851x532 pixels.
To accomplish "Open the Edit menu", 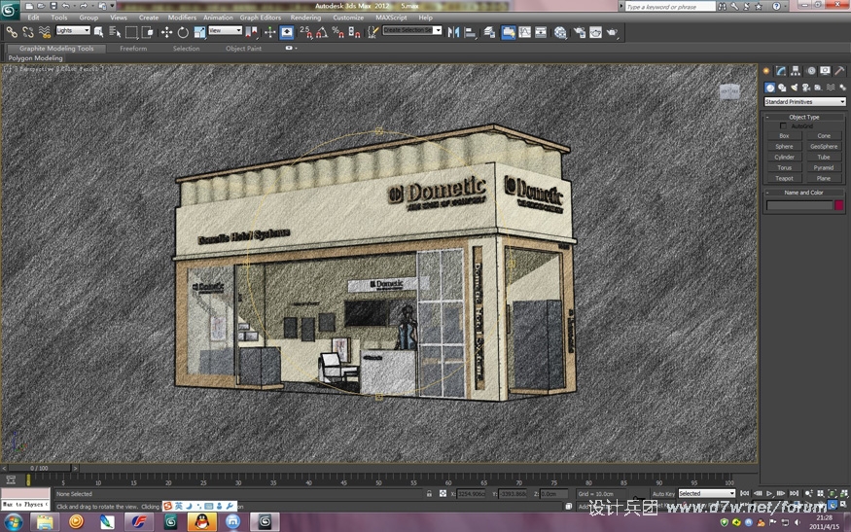I will (33, 18).
